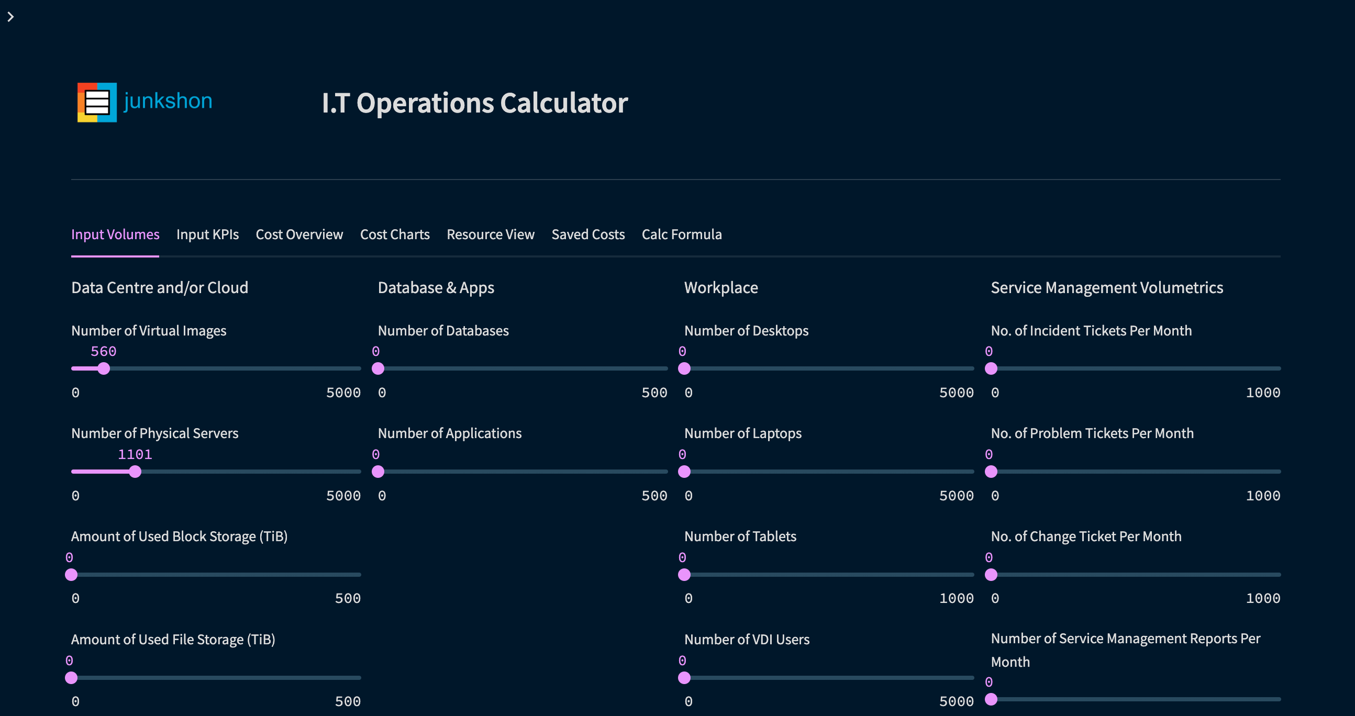Click the junkshon logo image
Viewport: 1355px width, 716px height.
(145, 102)
